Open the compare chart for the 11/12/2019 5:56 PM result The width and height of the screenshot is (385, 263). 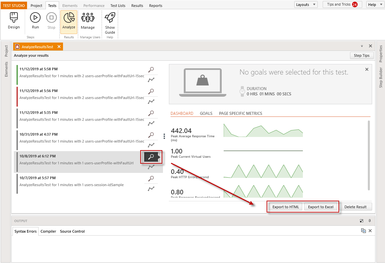(151, 101)
